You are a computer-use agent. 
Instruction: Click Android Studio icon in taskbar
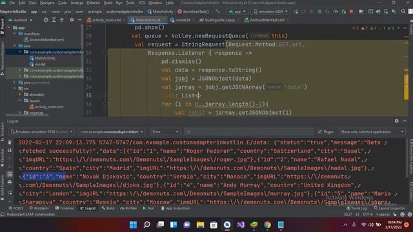pos(227,225)
